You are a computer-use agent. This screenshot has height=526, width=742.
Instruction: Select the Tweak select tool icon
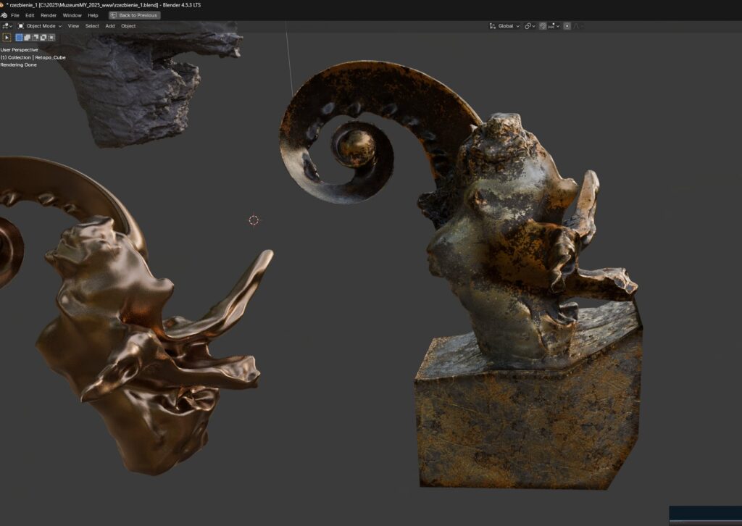[7, 37]
